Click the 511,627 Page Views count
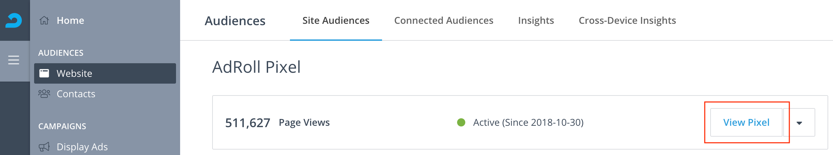This screenshot has height=155, width=833. point(277,122)
